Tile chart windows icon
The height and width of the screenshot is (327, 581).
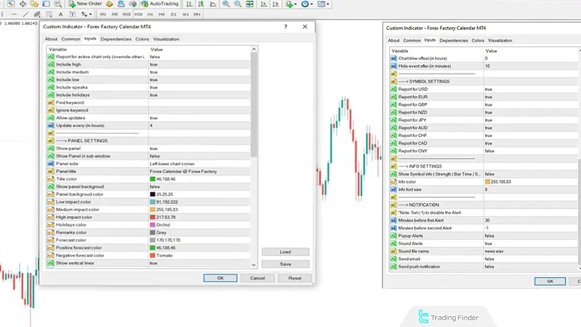pos(250,4)
